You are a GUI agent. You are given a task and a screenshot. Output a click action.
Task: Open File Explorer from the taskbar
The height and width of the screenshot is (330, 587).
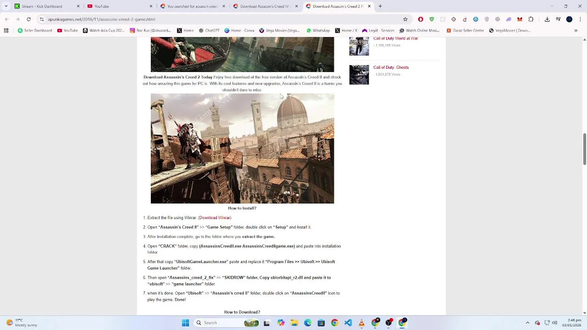click(x=294, y=323)
